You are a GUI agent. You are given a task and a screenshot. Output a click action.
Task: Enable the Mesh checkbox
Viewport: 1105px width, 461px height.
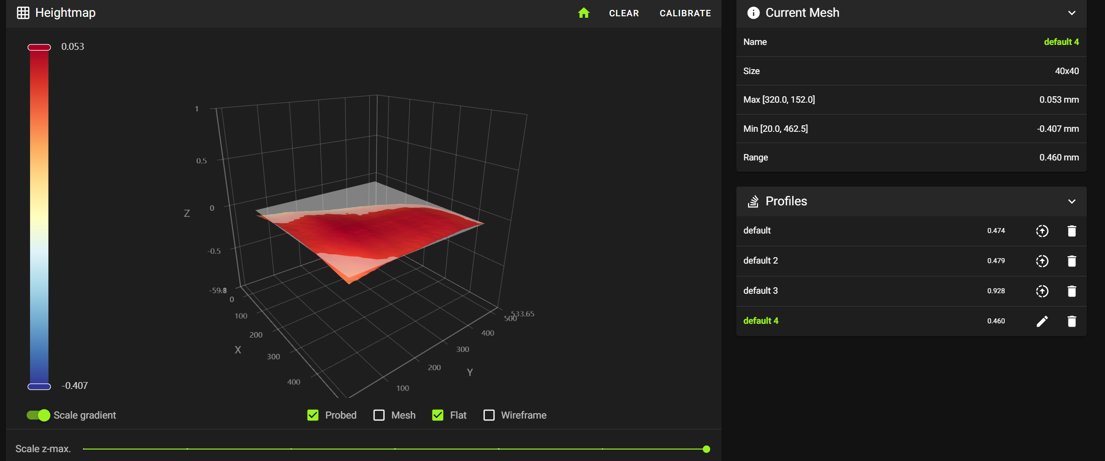tap(379, 415)
